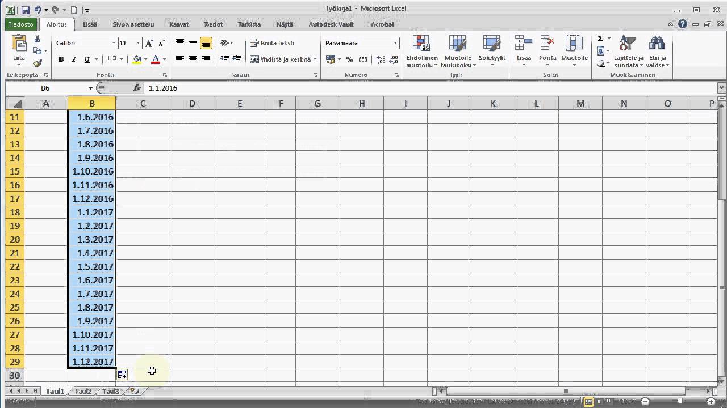
Task: Apply the yellow fill color
Action: tap(137, 59)
